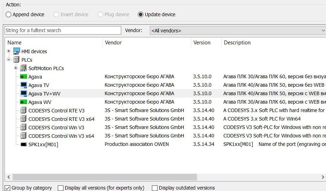The width and height of the screenshot is (326, 191).
Task: Sort by the Version column header
Action: tap(202, 43)
